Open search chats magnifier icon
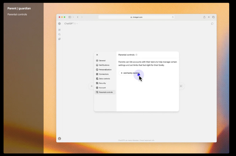Viewport: 236px width, 156px height. 59,34
